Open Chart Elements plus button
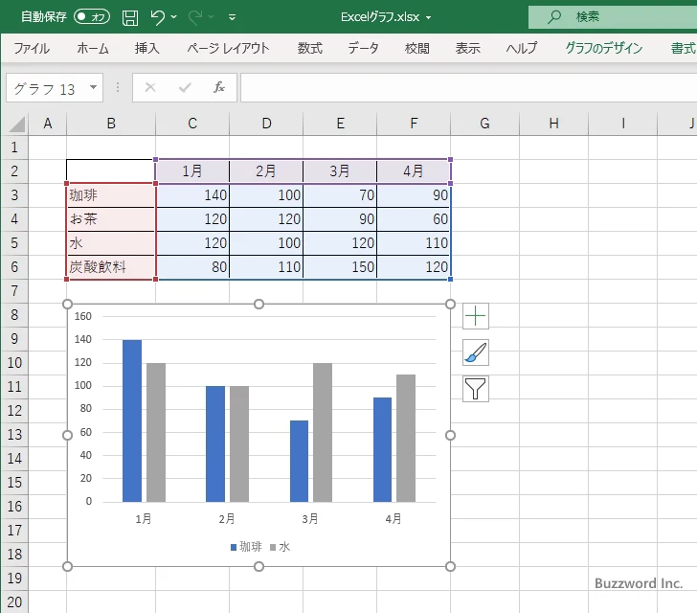 tap(475, 316)
